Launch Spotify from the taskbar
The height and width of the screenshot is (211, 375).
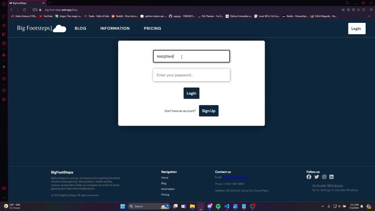218,206
